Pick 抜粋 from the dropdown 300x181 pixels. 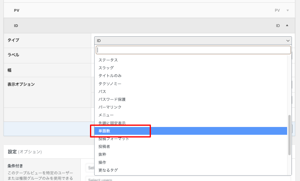click(x=102, y=154)
